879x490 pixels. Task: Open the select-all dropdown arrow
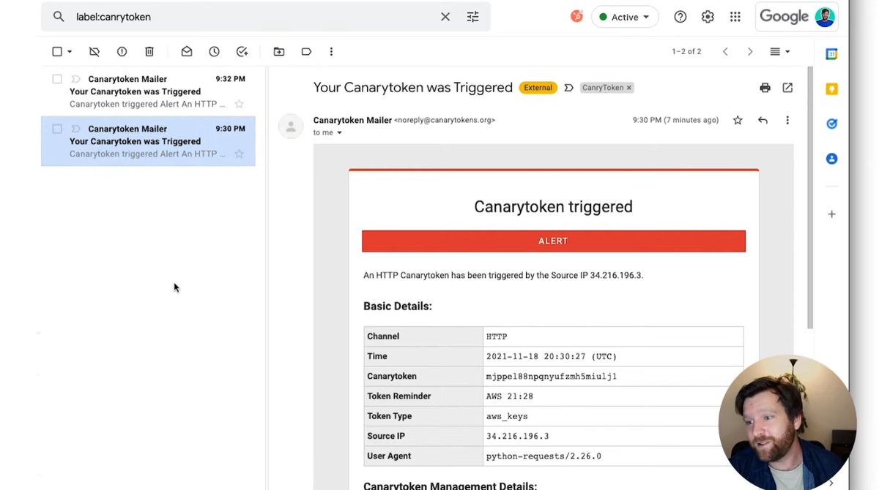click(x=70, y=52)
